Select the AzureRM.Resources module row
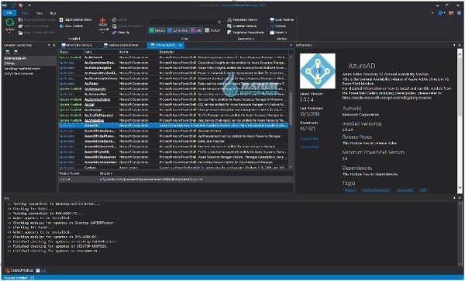465x281 pixels. tap(174, 157)
